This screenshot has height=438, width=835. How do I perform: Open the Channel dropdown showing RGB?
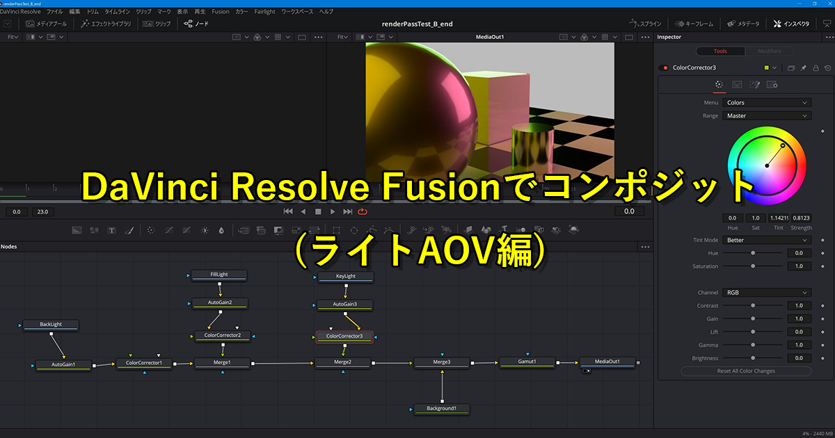pos(767,293)
